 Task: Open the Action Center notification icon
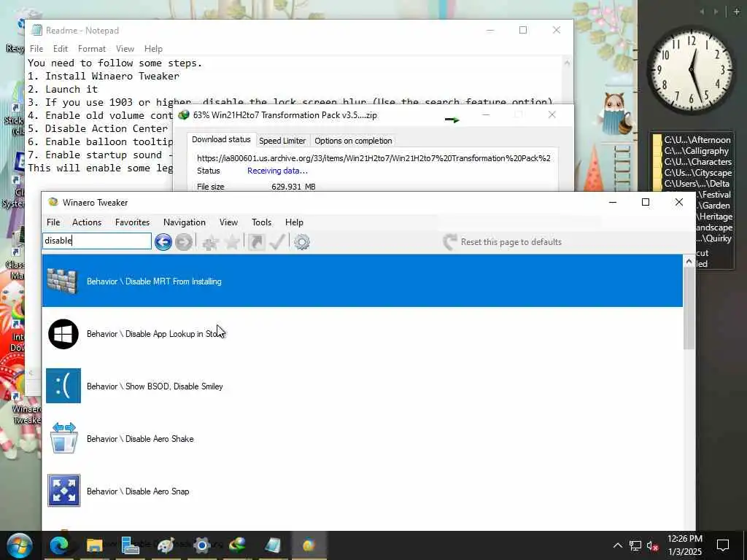(x=723, y=545)
